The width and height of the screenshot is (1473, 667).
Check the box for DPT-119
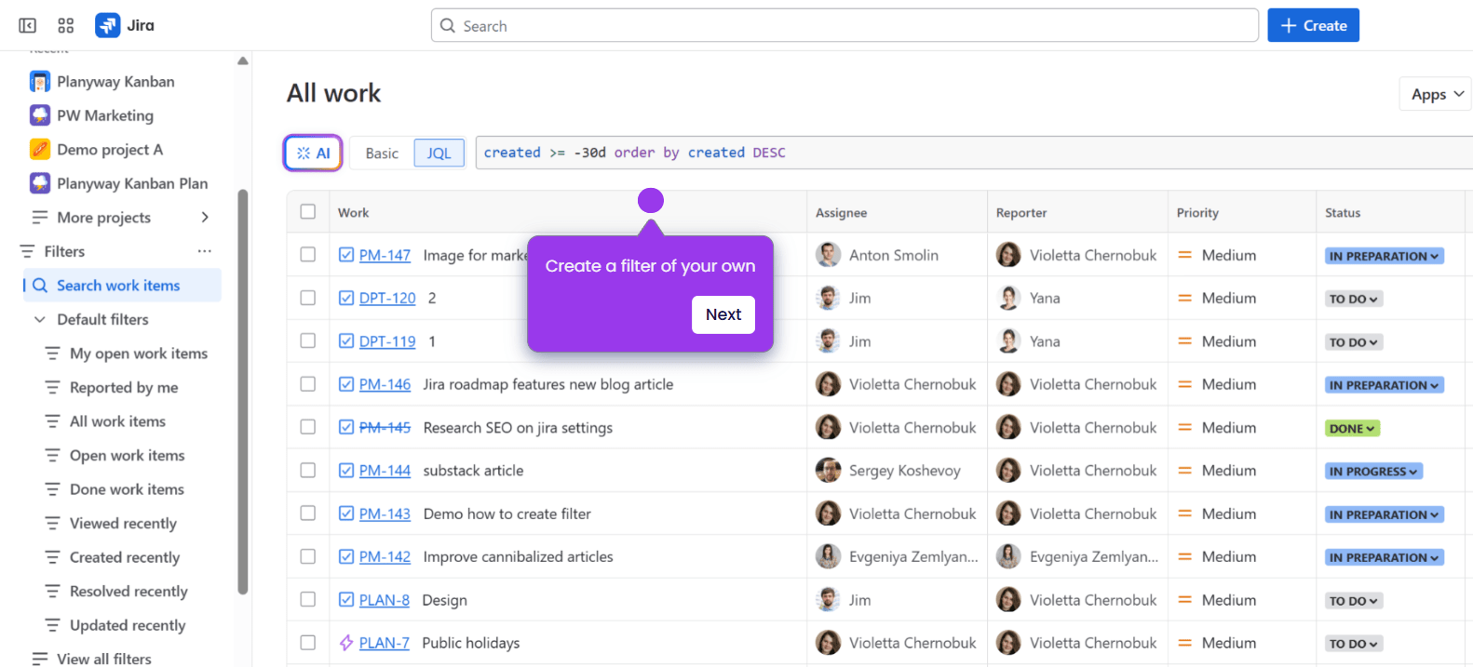click(308, 341)
